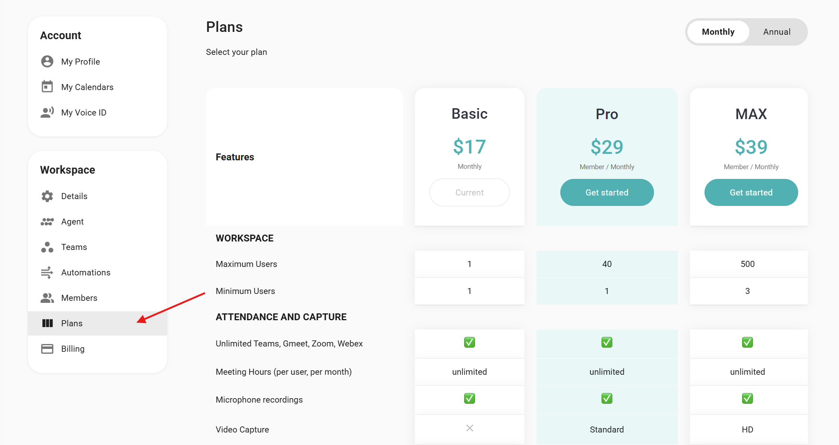Click the My Voice ID speaker icon

[x=47, y=112]
